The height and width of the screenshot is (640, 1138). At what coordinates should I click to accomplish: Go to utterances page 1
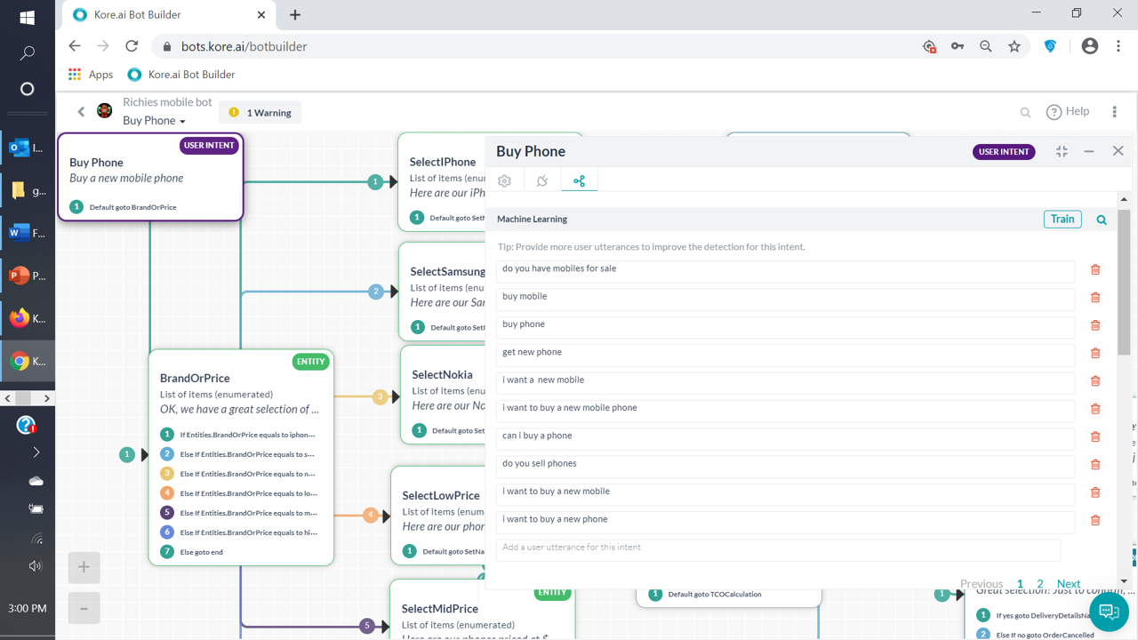coord(1020,584)
